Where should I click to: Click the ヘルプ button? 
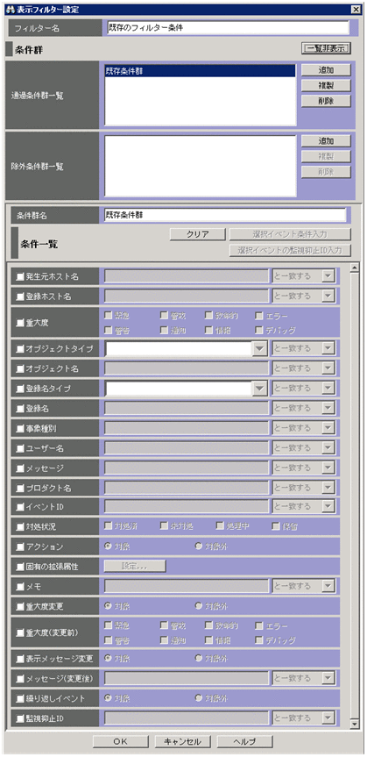(245, 741)
